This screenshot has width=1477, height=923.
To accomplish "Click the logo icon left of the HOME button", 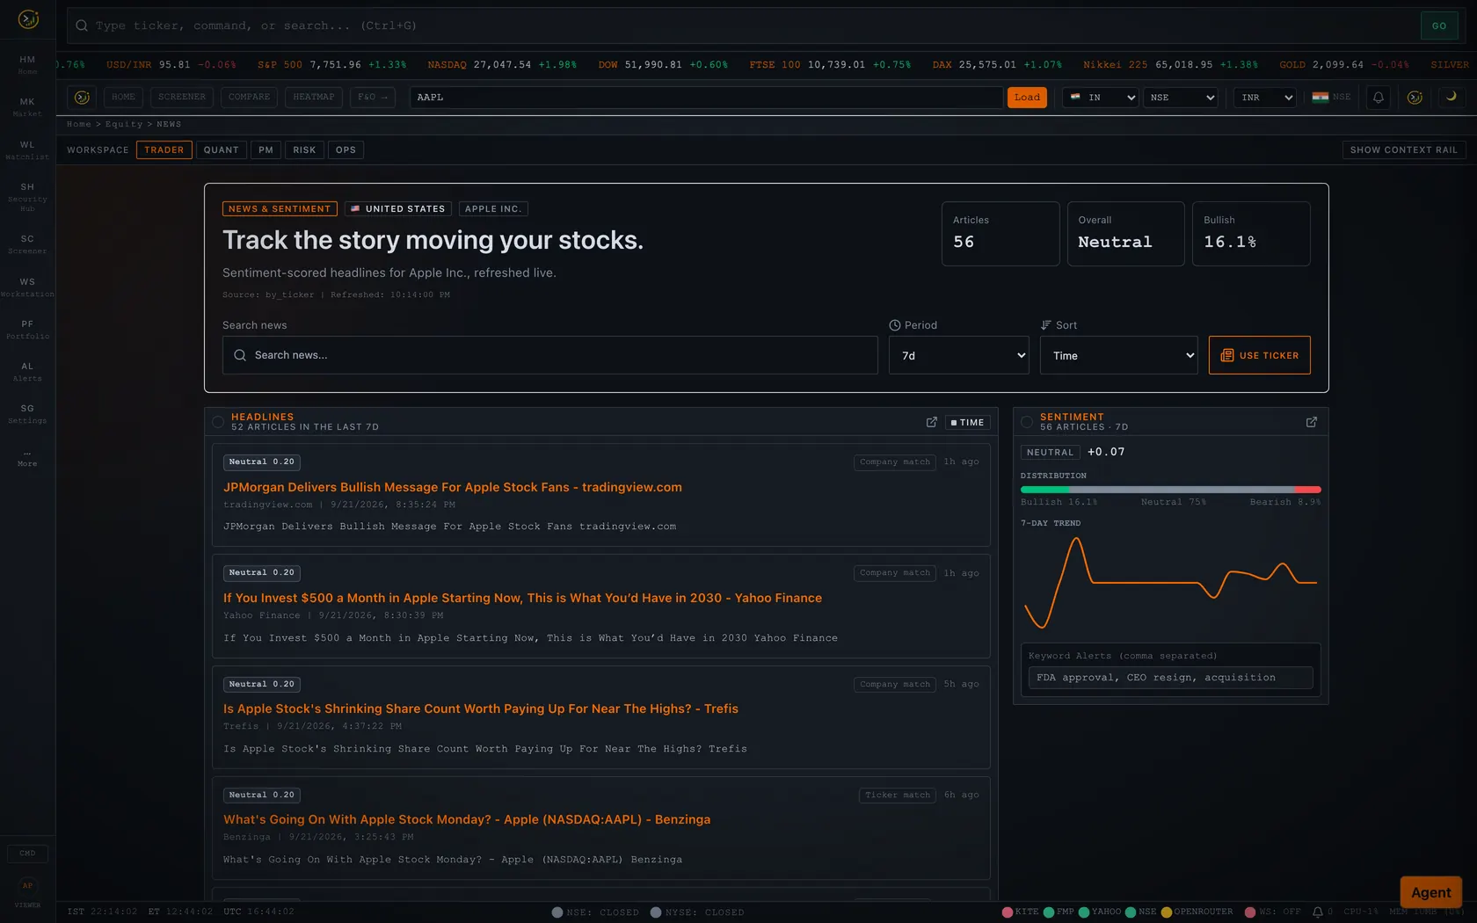I will pos(82,98).
